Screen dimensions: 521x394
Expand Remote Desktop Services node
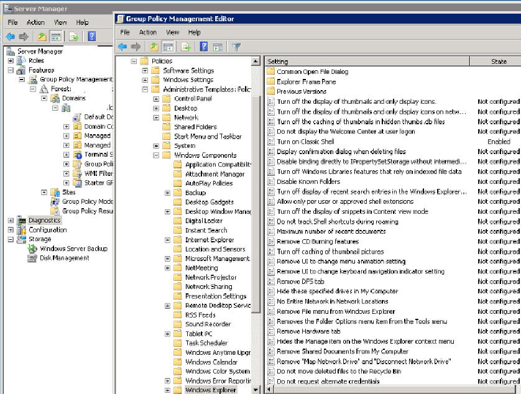click(167, 306)
